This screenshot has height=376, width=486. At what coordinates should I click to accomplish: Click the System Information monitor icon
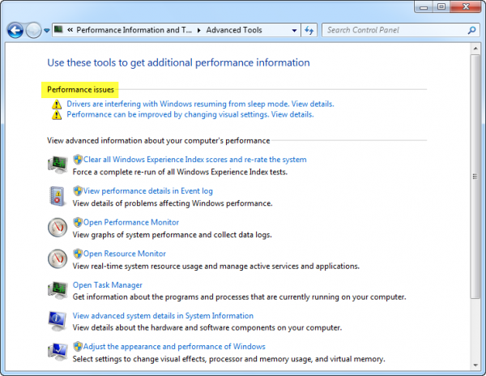pyautogui.click(x=58, y=321)
